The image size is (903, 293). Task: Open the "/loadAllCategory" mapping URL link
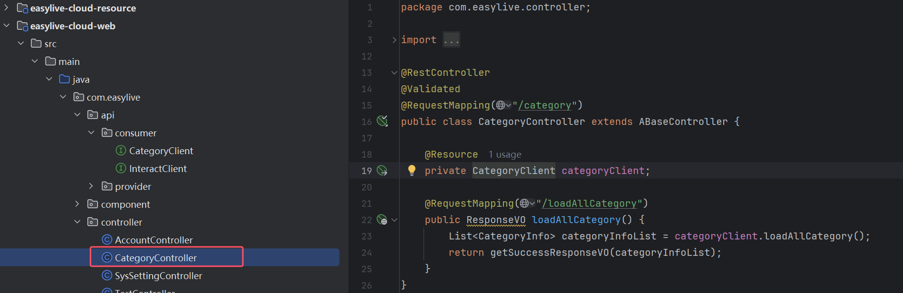(x=589, y=203)
